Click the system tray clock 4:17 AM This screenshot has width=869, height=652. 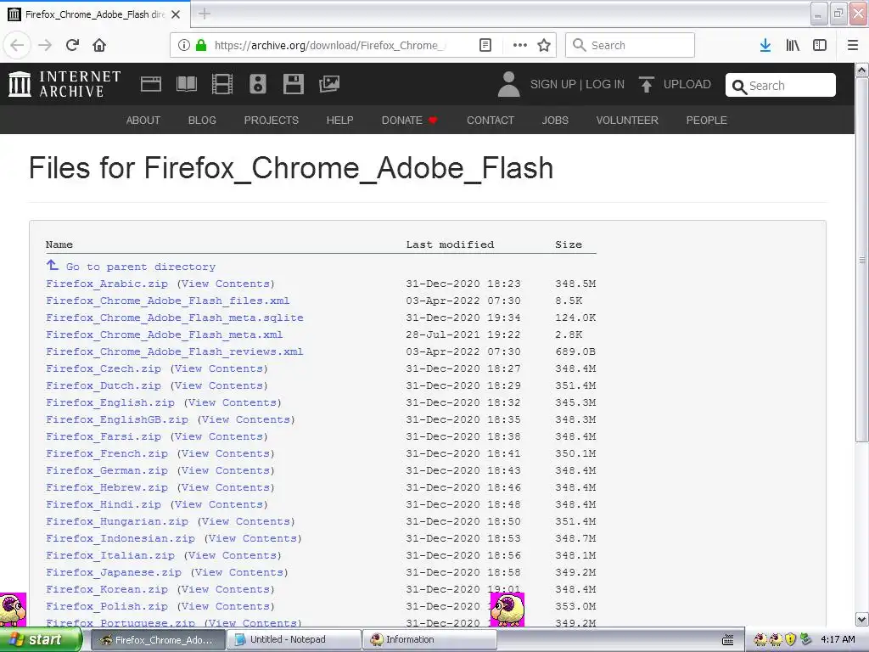(x=838, y=639)
